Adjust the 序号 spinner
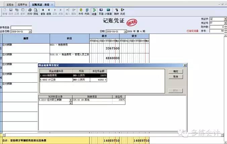227x144 pixels. [225, 31]
